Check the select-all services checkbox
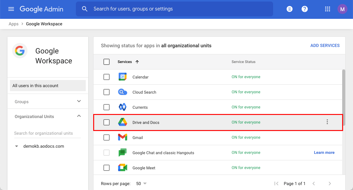This screenshot has width=353, height=190. tap(107, 62)
